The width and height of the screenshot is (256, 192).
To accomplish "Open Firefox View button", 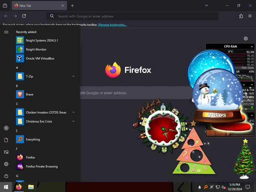I will 5,5.
